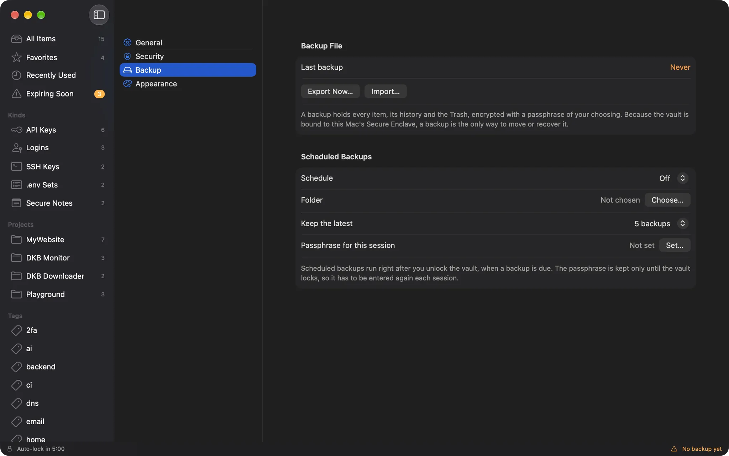
Task: Open the MyWebsite project
Action: (57, 239)
